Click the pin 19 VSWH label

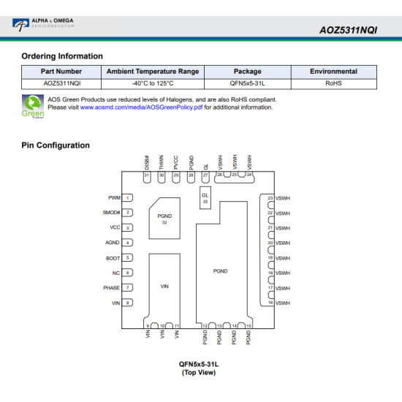click(283, 258)
